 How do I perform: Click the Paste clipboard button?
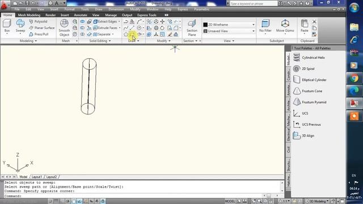pos(305,26)
